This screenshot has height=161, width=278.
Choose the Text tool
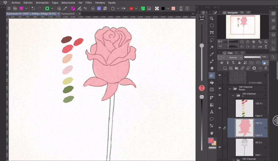tap(212, 112)
